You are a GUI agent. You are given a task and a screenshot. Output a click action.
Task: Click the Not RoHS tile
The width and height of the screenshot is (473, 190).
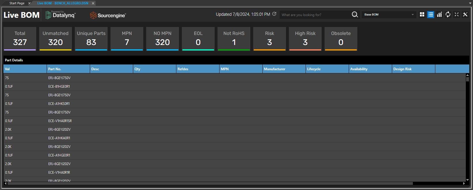pos(234,39)
